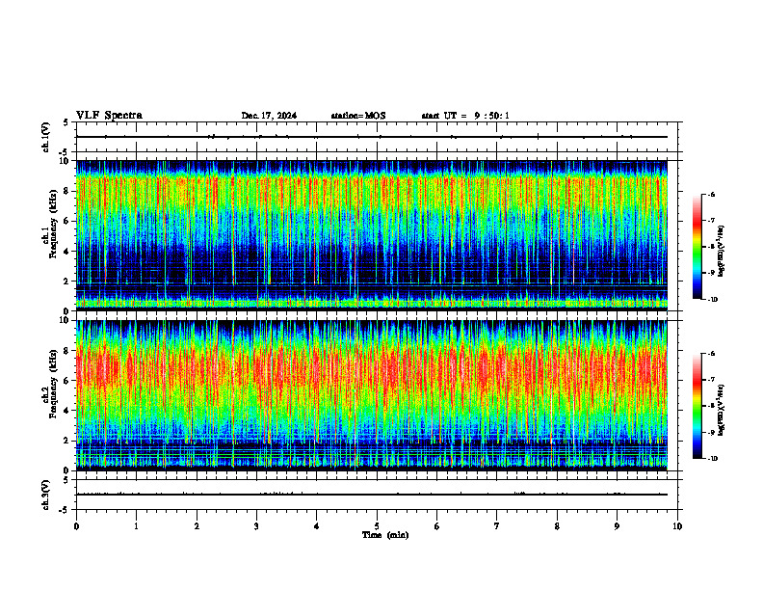Select the date text "Dec. 17, 2024"

(x=269, y=116)
